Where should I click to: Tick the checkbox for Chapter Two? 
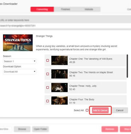pyautogui.click(x=48, y=74)
